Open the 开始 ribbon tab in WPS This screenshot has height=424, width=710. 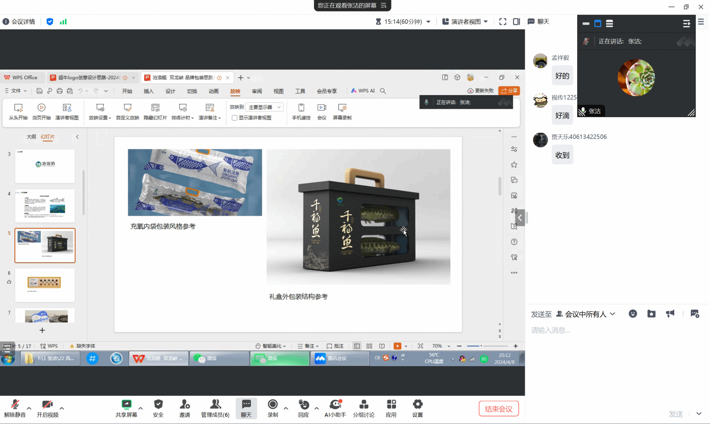[127, 91]
